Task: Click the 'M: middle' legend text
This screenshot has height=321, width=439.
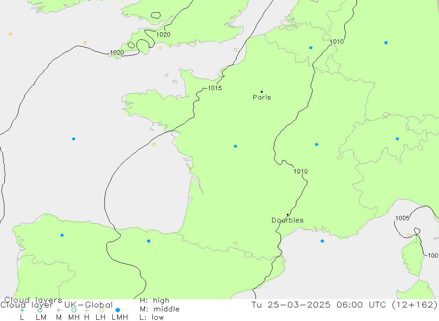Action: (x=160, y=309)
